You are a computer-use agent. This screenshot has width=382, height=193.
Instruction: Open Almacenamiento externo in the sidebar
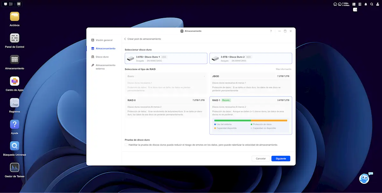105,67
